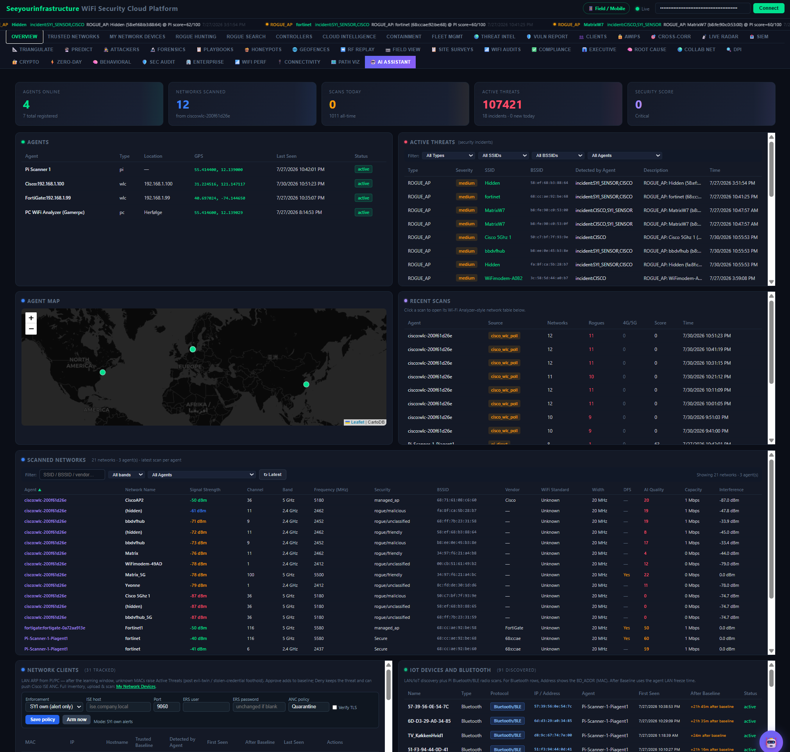Open the 7/30/2026 10:51:23 PM scan row
This screenshot has height=752, width=790.
[x=583, y=335]
